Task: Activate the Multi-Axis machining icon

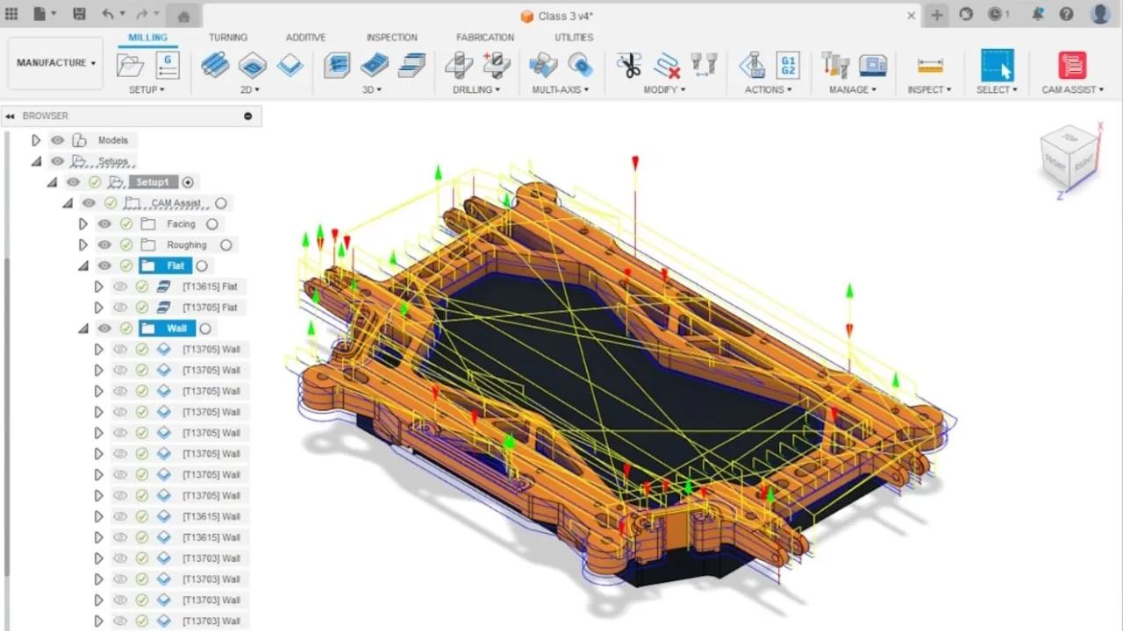Action: pyautogui.click(x=542, y=65)
